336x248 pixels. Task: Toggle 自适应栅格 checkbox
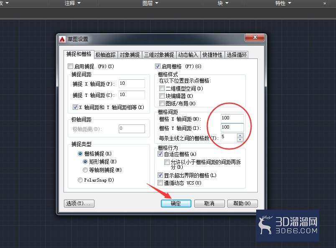point(160,154)
